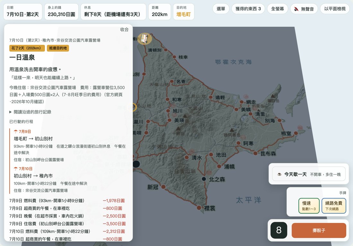Click the town marker at 和寒
Viewport: 353px width, 246px height.
click(x=168, y=99)
